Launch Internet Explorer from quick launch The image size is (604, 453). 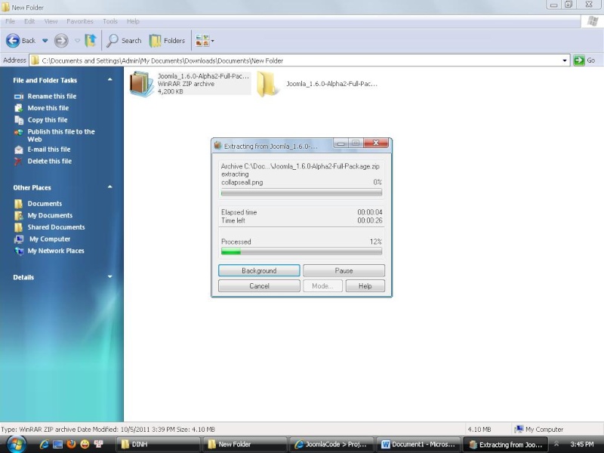pos(45,445)
